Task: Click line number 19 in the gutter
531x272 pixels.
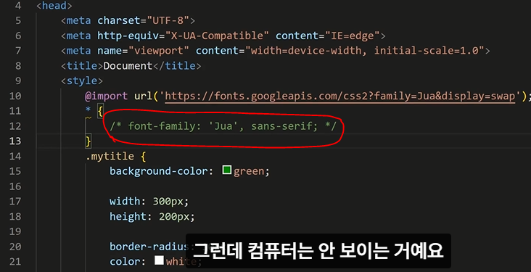Action: click(x=15, y=231)
